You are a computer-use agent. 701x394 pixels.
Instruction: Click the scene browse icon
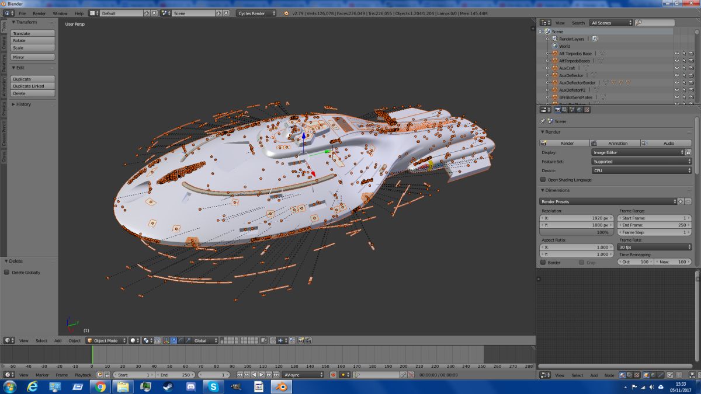pyautogui.click(x=166, y=13)
